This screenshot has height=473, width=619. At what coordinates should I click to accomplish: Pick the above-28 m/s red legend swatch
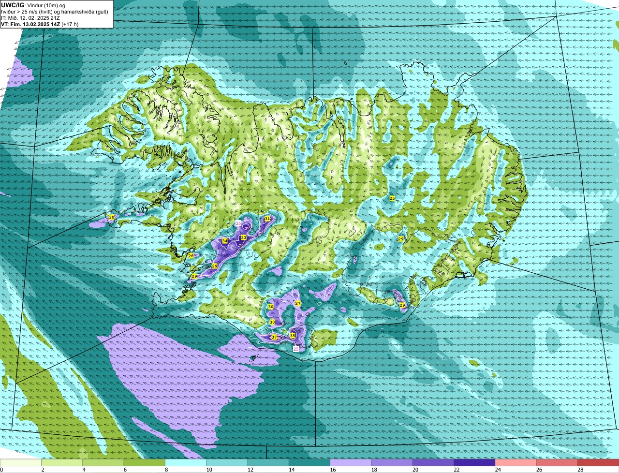[598, 463]
